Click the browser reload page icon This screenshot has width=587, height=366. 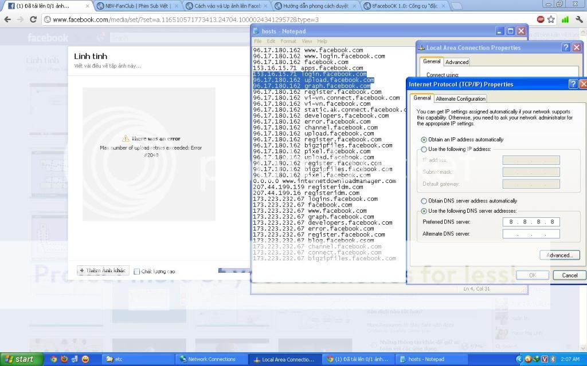34,19
